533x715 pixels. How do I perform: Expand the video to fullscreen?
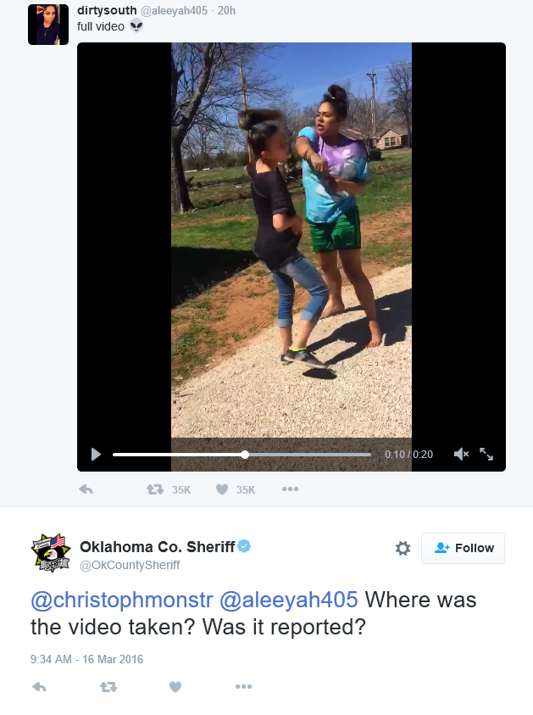click(x=486, y=454)
